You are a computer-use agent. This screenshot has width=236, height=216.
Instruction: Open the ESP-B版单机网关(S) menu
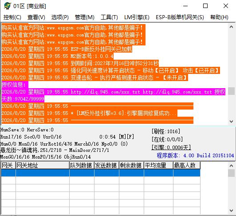click(x=180, y=17)
